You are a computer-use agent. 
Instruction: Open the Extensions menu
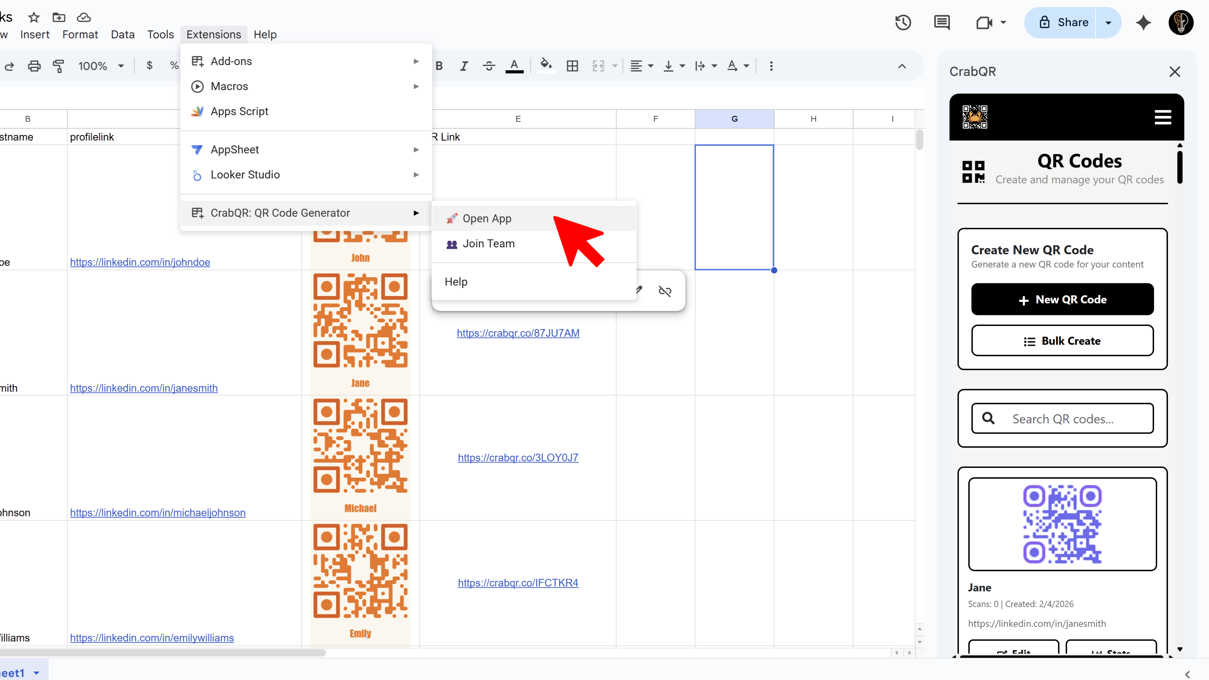tap(214, 34)
